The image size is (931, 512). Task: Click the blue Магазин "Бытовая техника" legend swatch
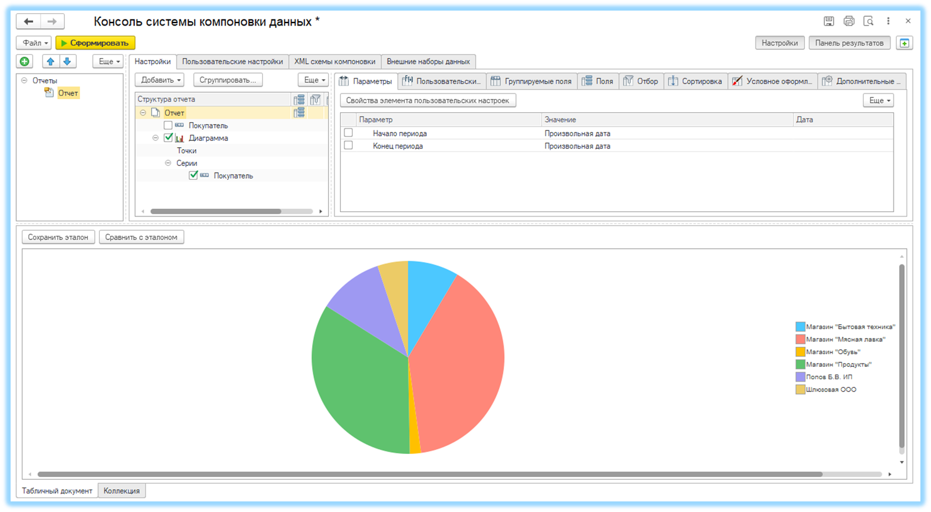[x=800, y=327]
